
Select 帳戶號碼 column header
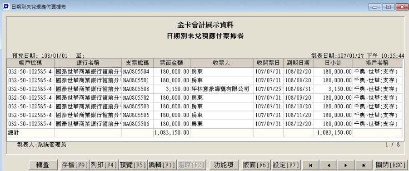tap(30, 63)
